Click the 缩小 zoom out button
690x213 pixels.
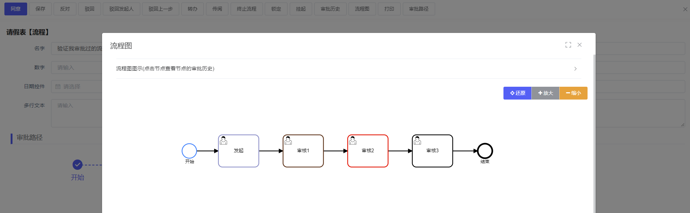tap(573, 93)
